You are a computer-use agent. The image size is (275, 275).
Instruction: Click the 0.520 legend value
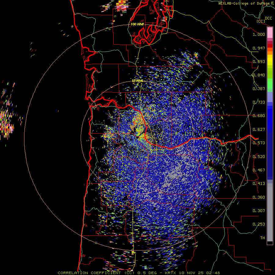pos(259,157)
